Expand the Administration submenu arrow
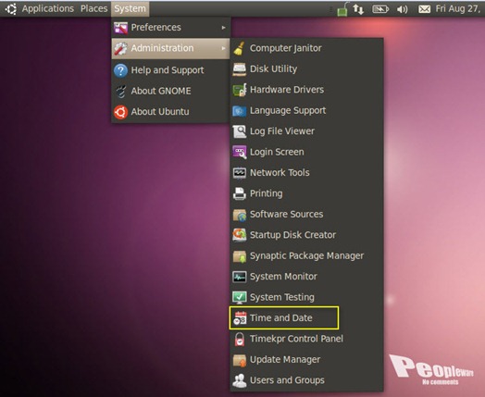Image resolution: width=485 pixels, height=397 pixels. 223,48
